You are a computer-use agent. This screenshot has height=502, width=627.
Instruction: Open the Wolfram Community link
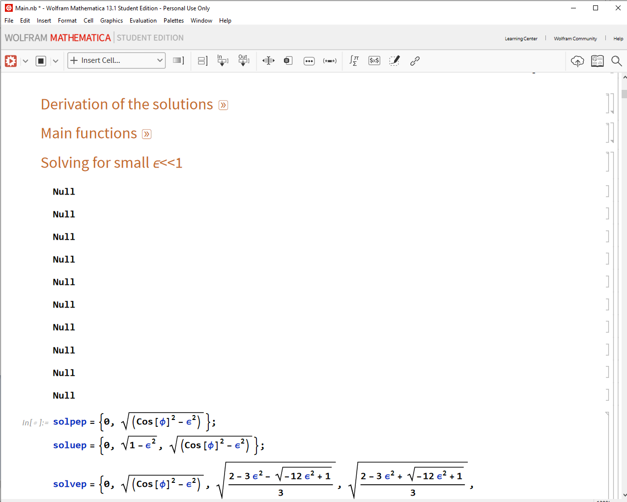[575, 38]
